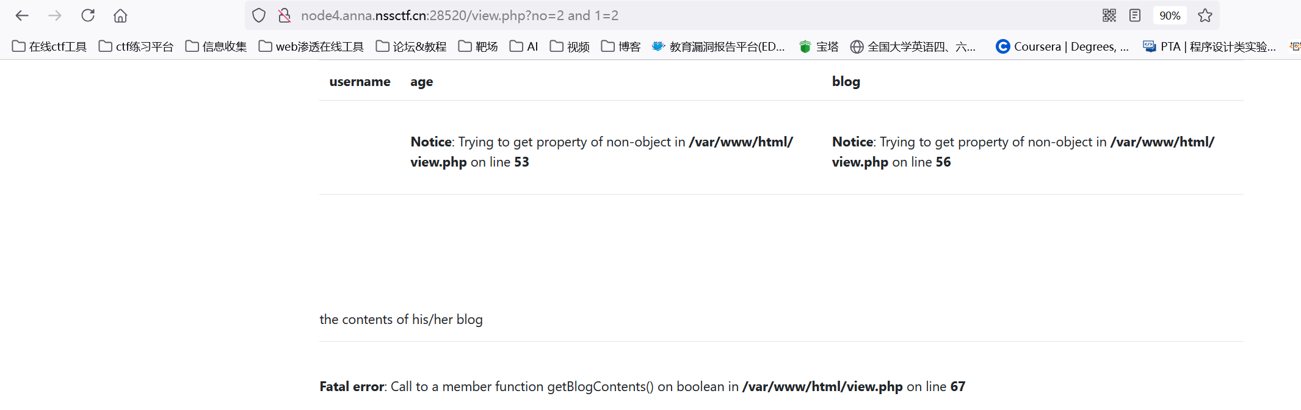1301x410 pixels.
Task: Open the 信息收集 bookmark folder
Action: click(216, 47)
